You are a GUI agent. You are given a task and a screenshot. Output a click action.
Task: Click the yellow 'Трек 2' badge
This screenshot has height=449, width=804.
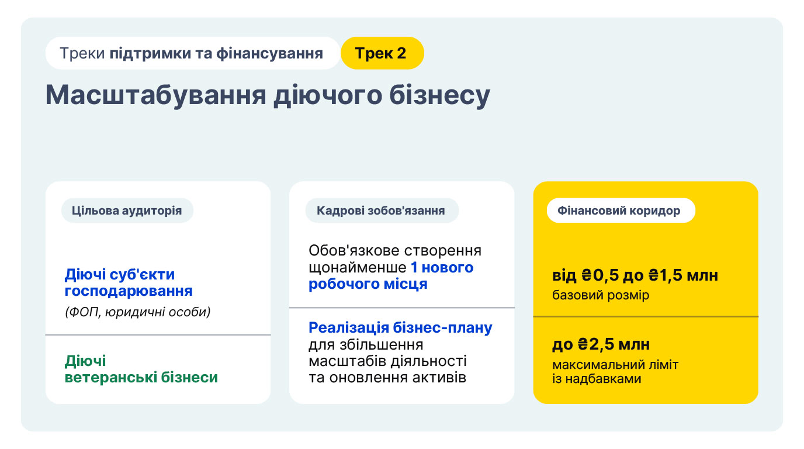pyautogui.click(x=382, y=53)
